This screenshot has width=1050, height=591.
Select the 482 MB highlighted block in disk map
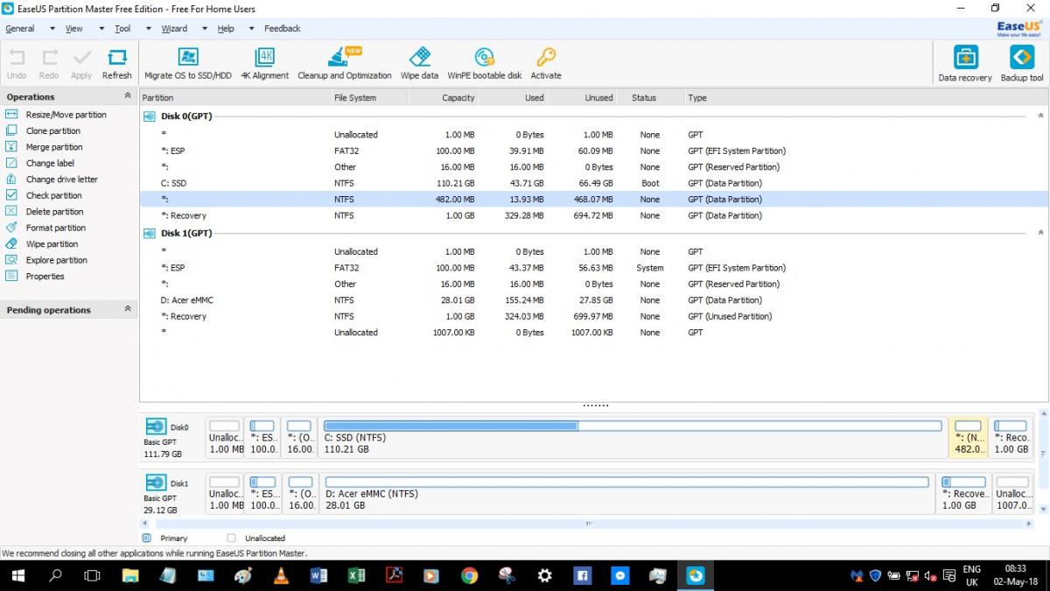(x=968, y=437)
